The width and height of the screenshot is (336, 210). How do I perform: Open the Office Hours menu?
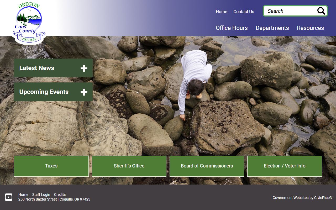(232, 28)
